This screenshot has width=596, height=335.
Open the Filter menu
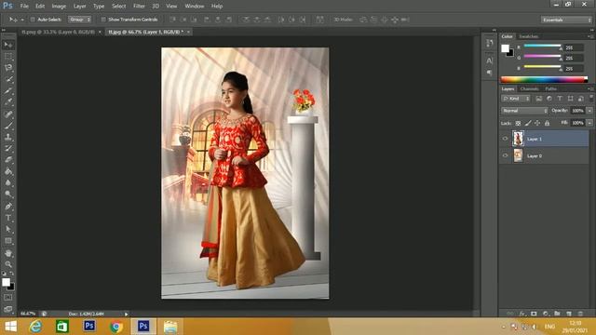pyautogui.click(x=139, y=7)
